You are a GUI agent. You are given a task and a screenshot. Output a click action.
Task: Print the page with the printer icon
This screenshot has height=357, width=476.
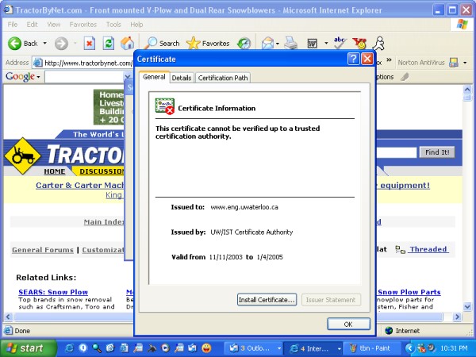(290, 44)
